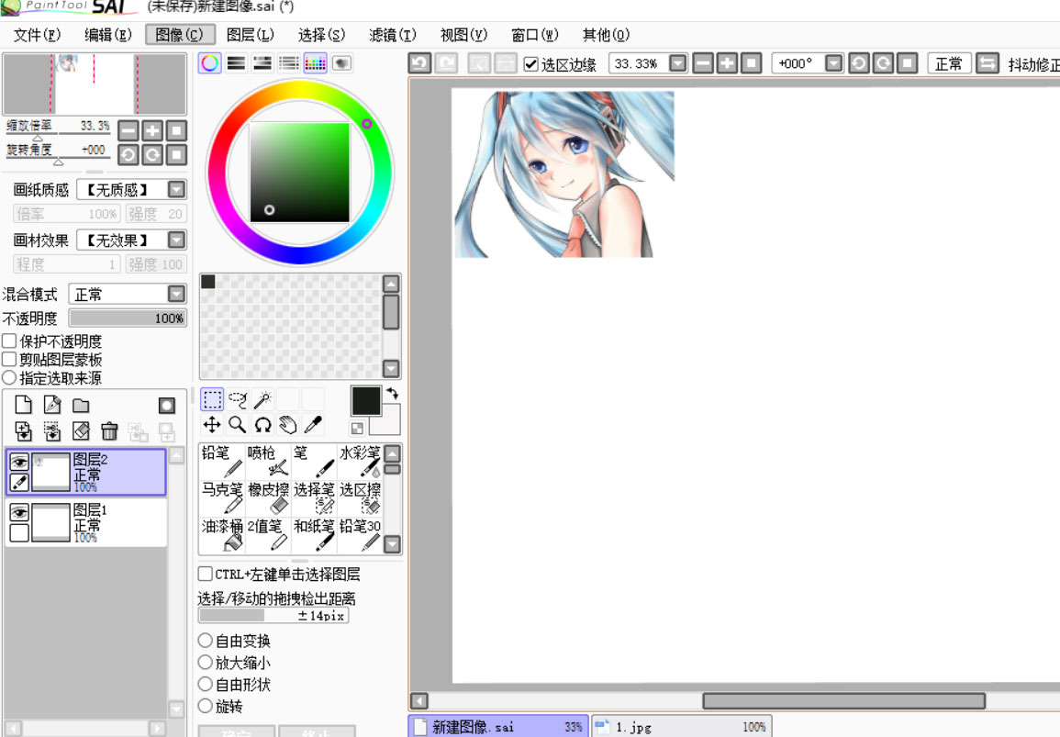Image resolution: width=1060 pixels, height=737 pixels.
Task: Show the color wheel panel icon
Action: [x=209, y=63]
